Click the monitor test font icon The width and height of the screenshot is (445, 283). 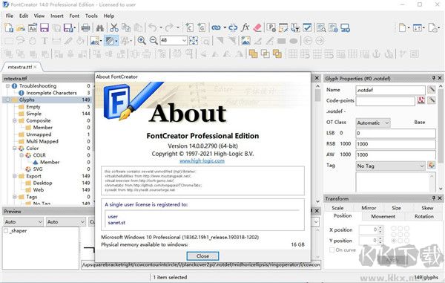pos(345,27)
